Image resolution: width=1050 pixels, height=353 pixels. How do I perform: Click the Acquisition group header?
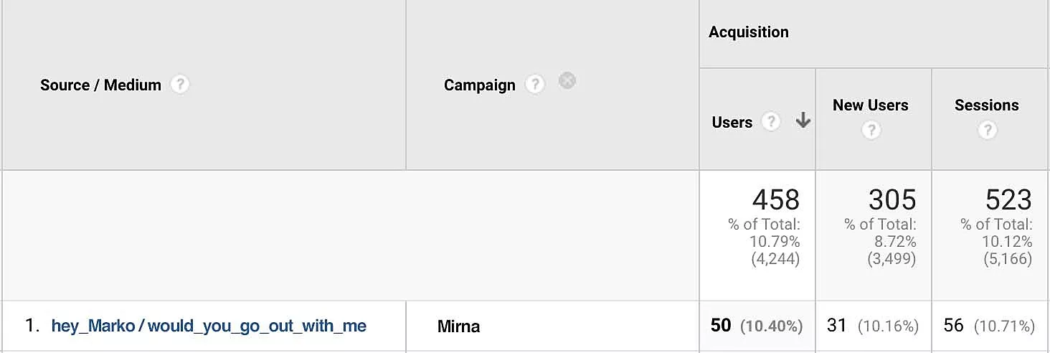coord(748,32)
